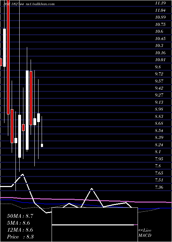
Task: Click the Price : 8.3 readout
Action: pyautogui.click(x=20, y=237)
